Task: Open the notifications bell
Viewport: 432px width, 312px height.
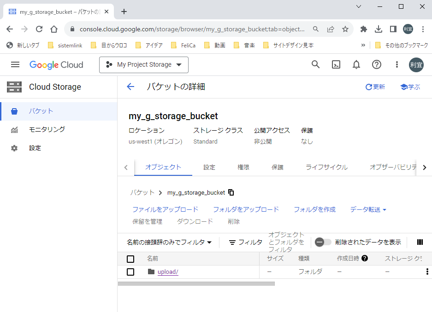Action: click(x=356, y=64)
